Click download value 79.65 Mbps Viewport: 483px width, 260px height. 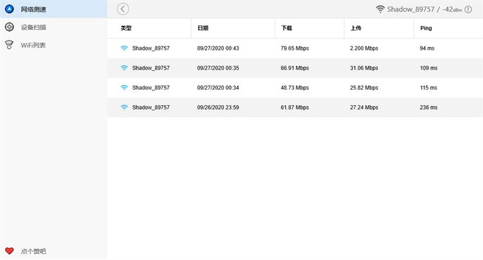tap(295, 48)
